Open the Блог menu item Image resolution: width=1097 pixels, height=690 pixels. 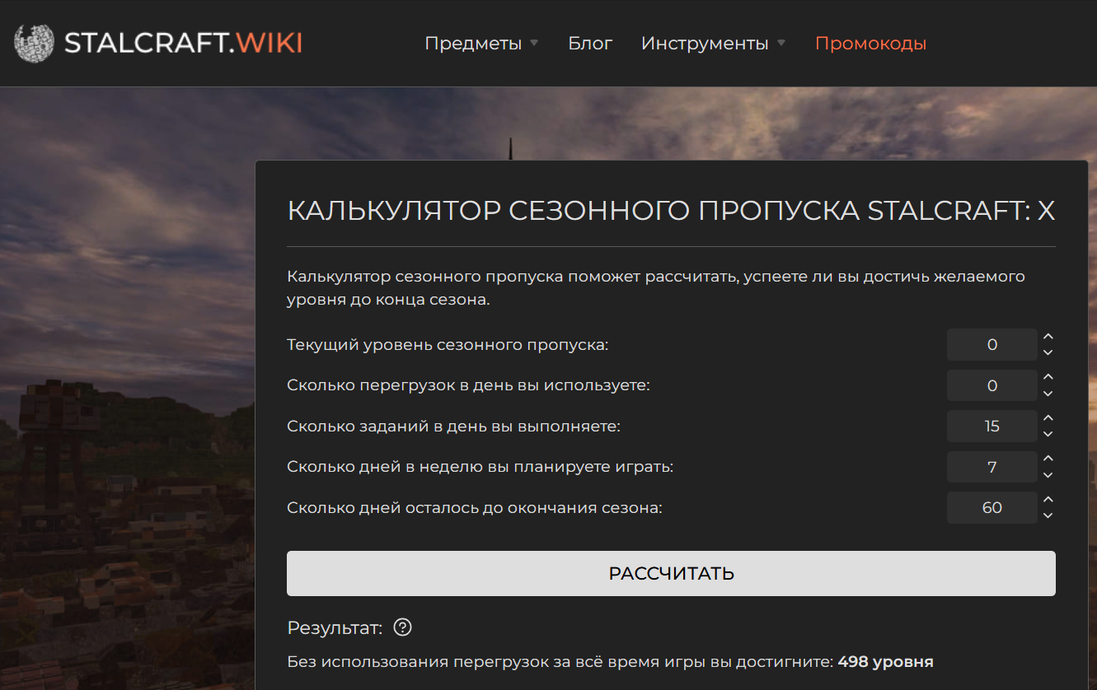point(590,43)
